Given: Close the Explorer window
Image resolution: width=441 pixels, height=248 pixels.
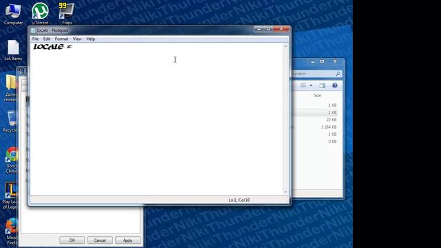Looking at the screenshot, I should click(335, 61).
